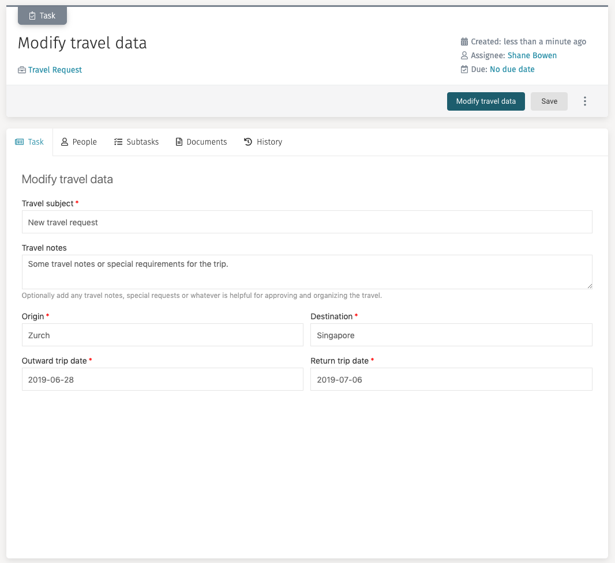The image size is (615, 563).
Task: Click the clipboard icon next to Due
Action: pyautogui.click(x=464, y=69)
